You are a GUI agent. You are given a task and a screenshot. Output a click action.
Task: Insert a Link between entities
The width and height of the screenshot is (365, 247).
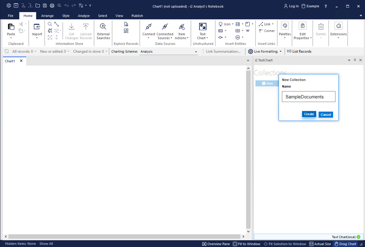pyautogui.click(x=265, y=24)
